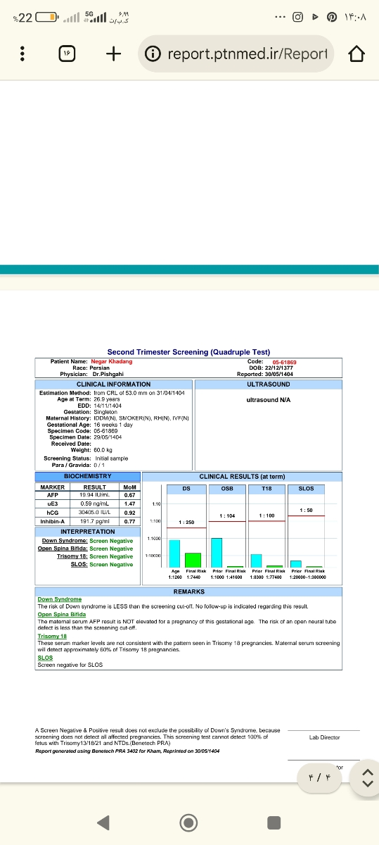Tap the INTERPRETATION section header
Screen dimensions: 379x845
(x=87, y=532)
